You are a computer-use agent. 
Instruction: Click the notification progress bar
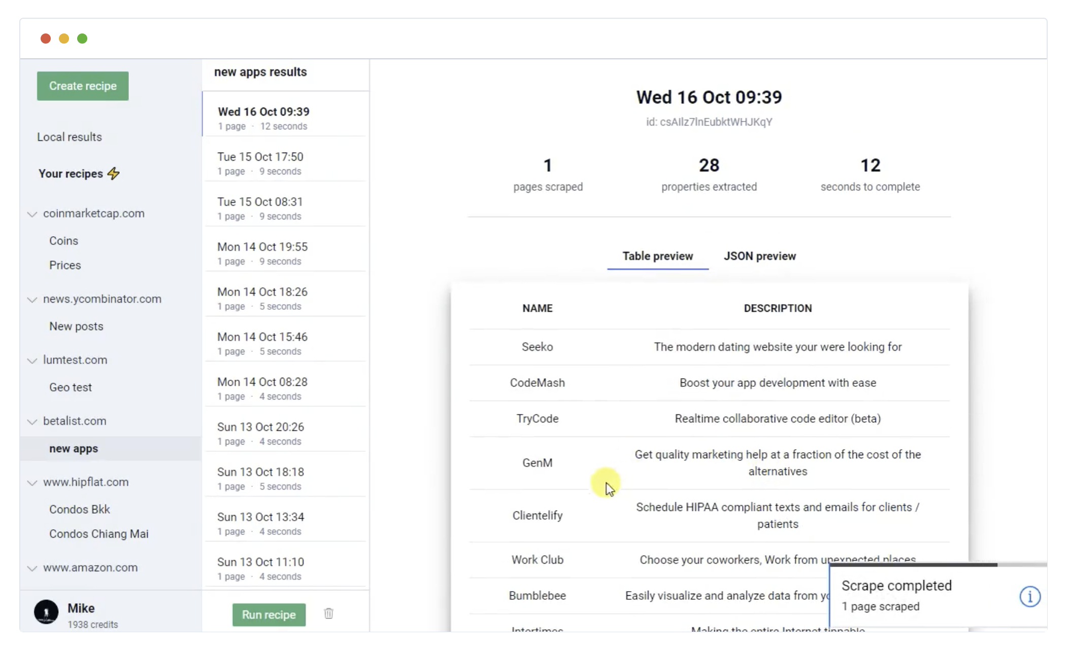pos(938,564)
